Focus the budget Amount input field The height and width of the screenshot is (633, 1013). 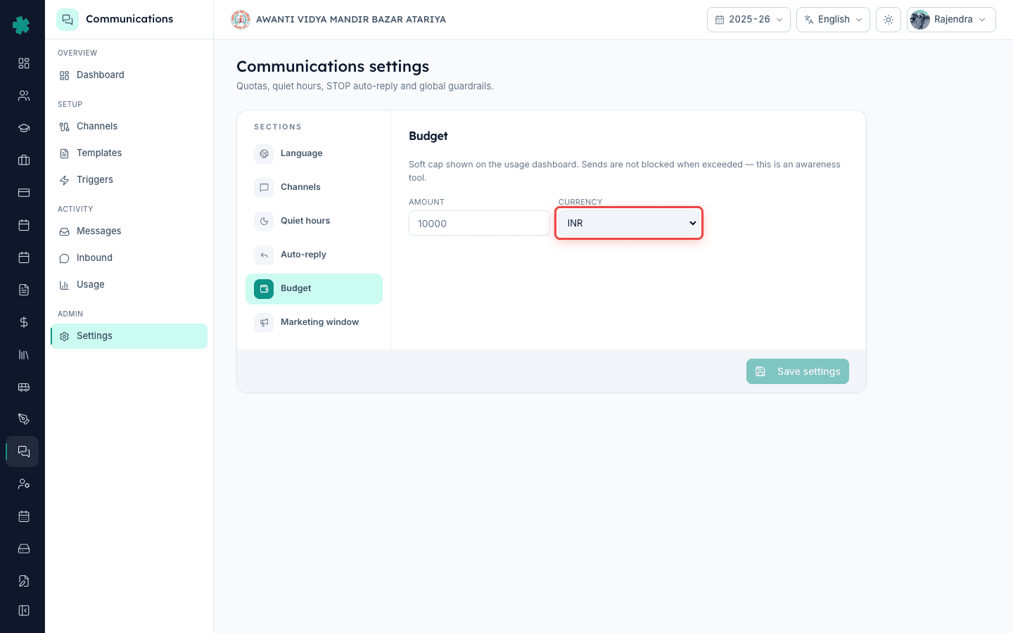coord(479,223)
